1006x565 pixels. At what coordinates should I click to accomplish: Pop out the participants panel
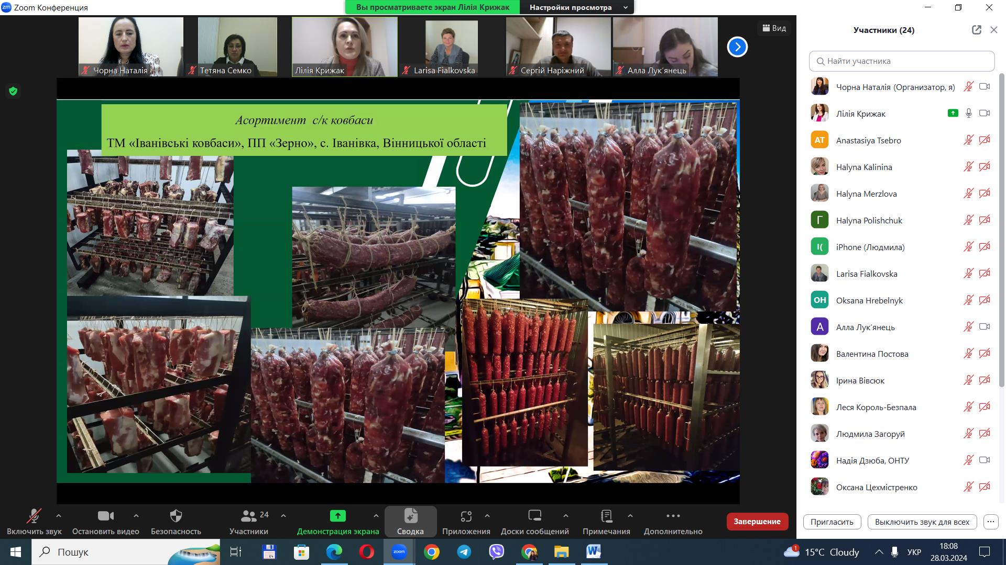[x=976, y=30]
